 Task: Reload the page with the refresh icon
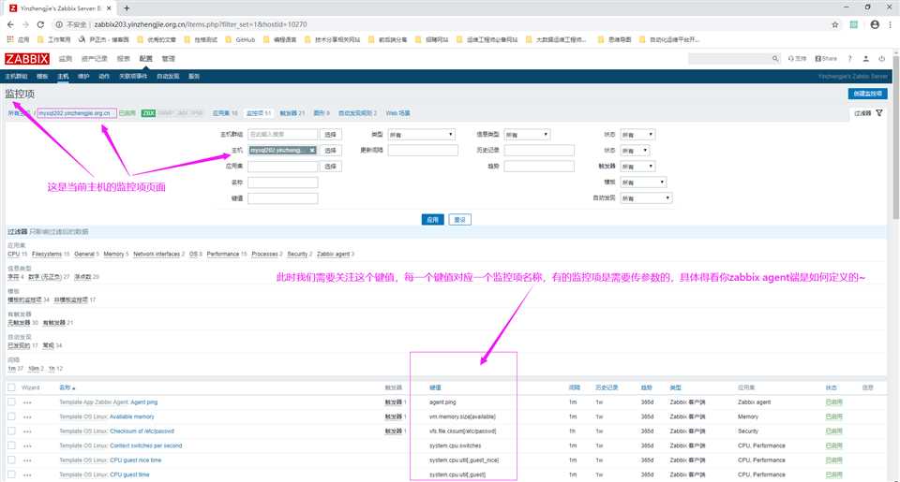point(40,24)
